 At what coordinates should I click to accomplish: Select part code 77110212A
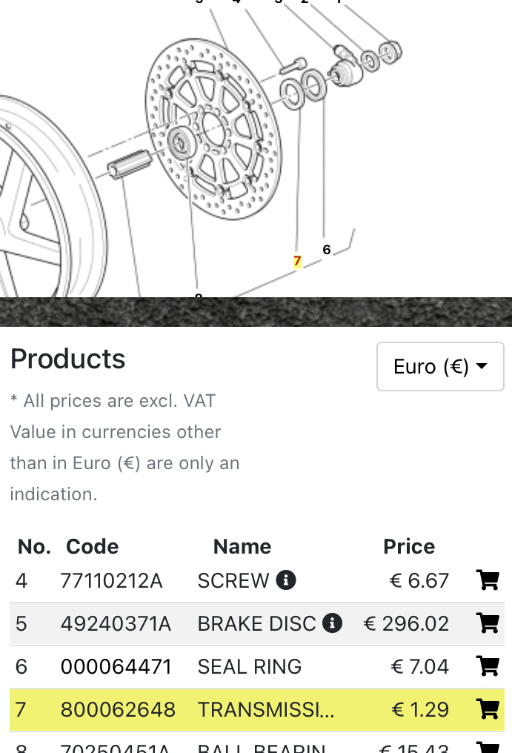click(x=111, y=580)
